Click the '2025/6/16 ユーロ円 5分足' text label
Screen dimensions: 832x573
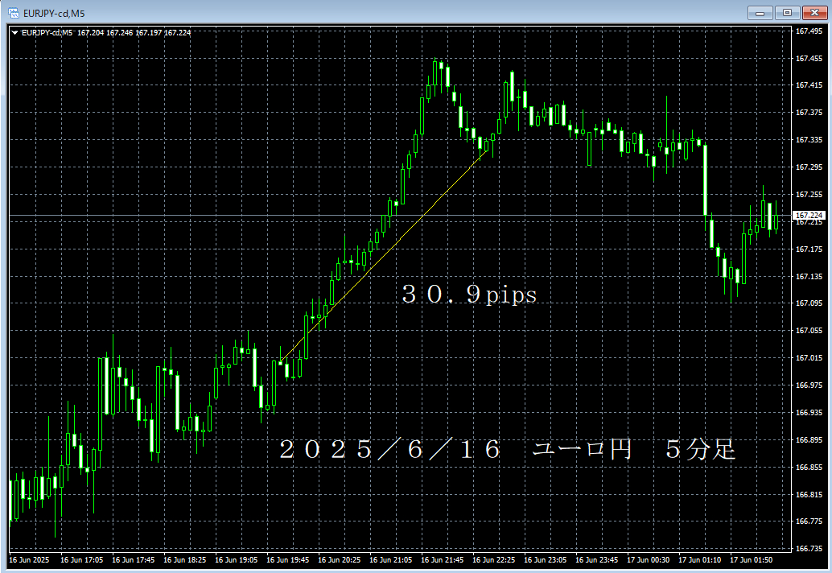(x=507, y=449)
